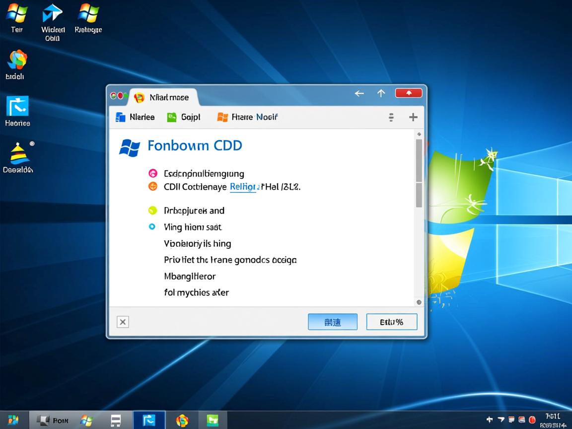Click the blue Windows logo beside Fonbowm CDD
The width and height of the screenshot is (572, 429).
130,147
